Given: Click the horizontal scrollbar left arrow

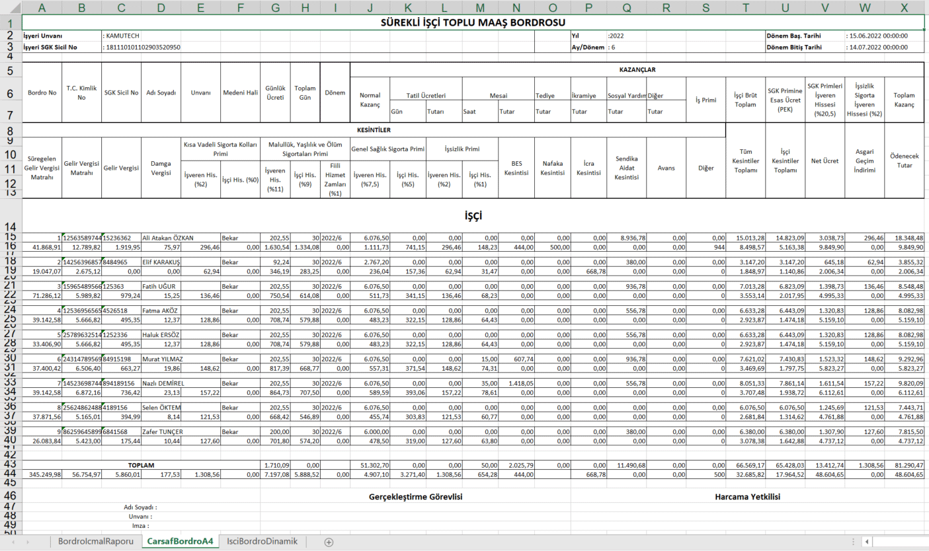Looking at the screenshot, I should point(866,542).
